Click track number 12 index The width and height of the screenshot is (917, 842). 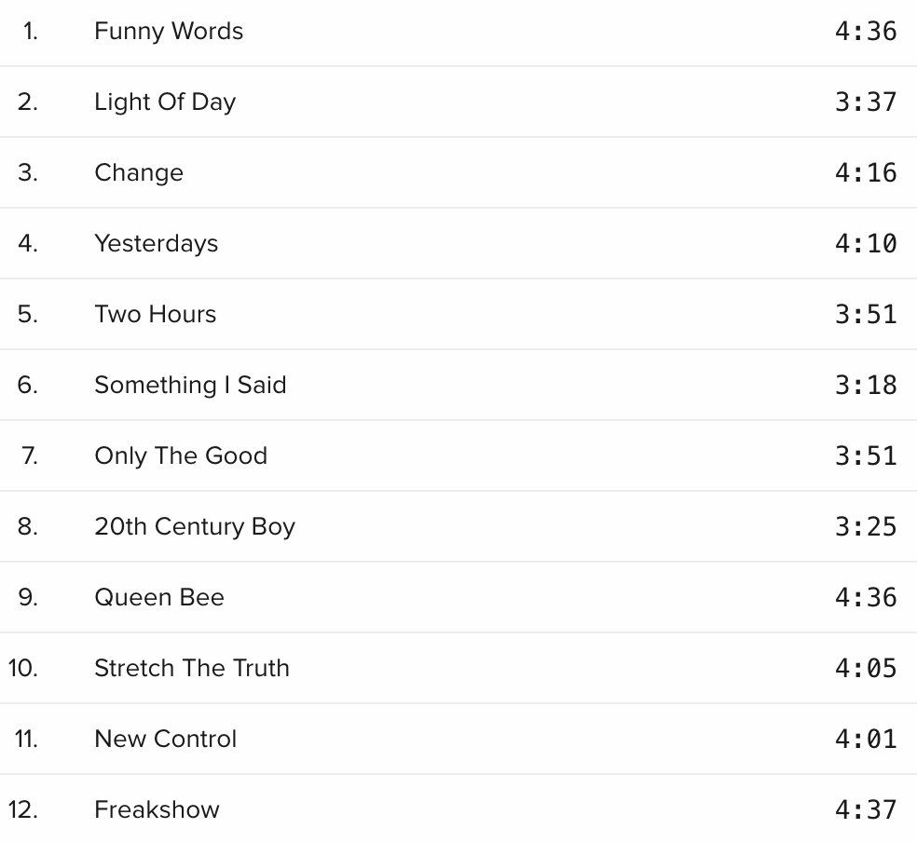tap(22, 809)
